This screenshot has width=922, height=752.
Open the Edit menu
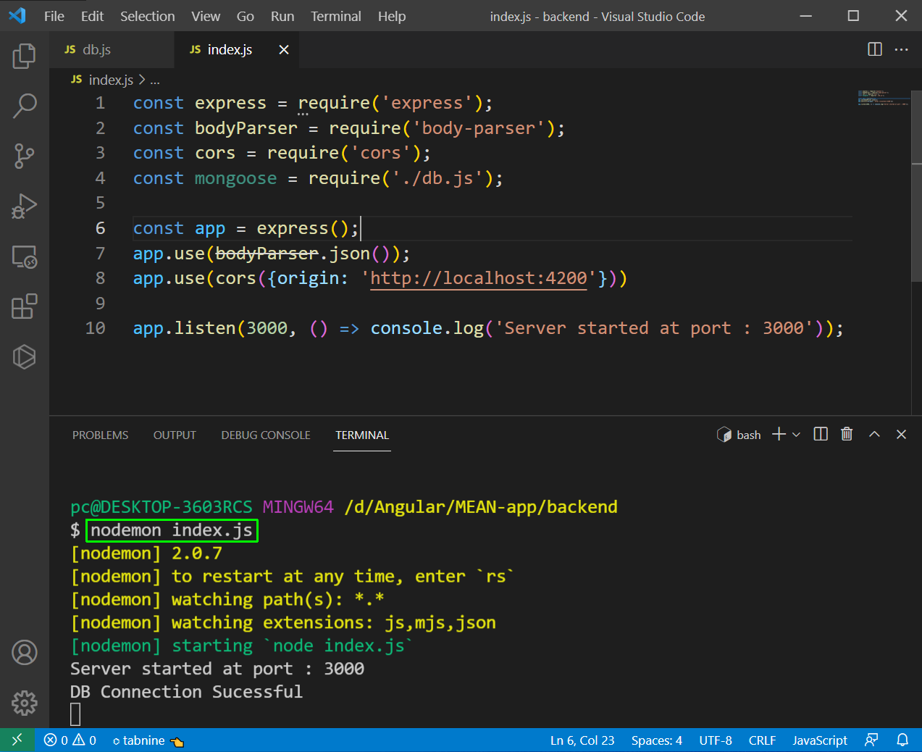tap(92, 16)
